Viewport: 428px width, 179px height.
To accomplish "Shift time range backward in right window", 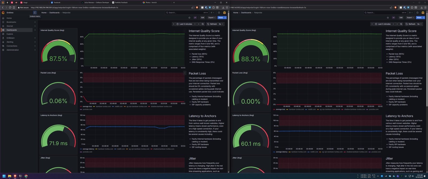I will click(372, 24).
